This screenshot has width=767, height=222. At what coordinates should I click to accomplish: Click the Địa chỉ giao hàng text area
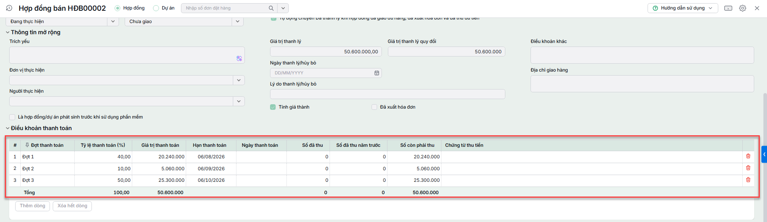pyautogui.click(x=642, y=84)
